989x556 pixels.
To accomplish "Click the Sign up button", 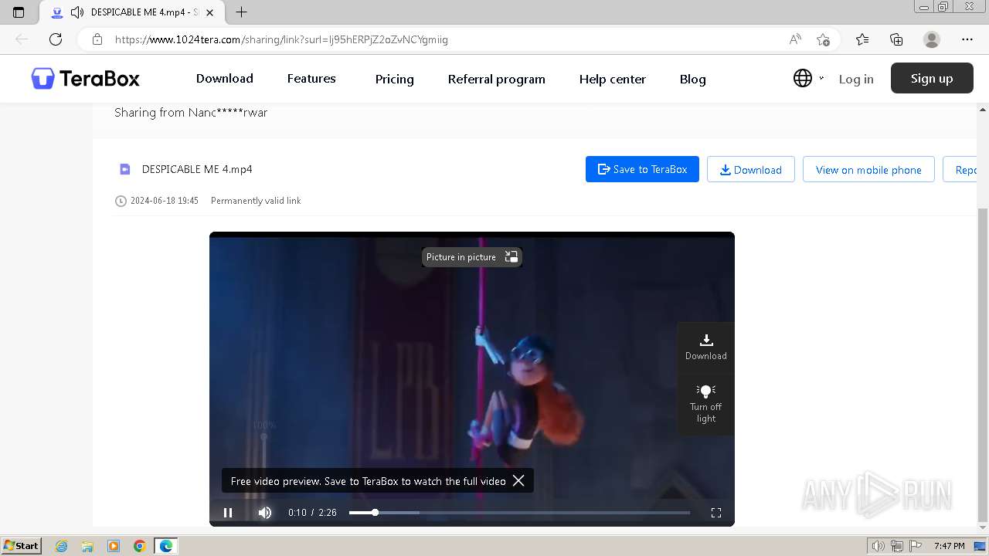I will click(932, 78).
